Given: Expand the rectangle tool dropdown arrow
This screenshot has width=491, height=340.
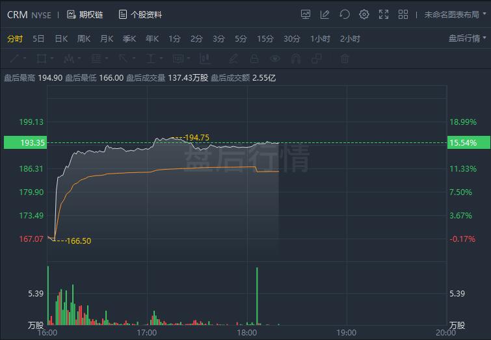Looking at the screenshot, I should (x=51, y=59).
